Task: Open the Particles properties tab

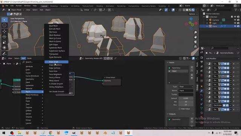Action: (202, 95)
